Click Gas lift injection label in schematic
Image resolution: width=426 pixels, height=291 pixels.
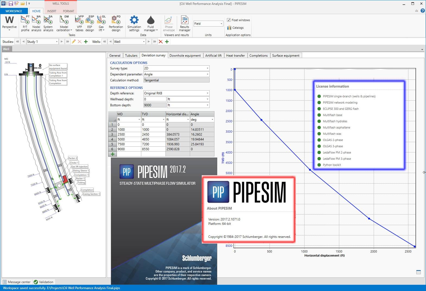[79, 167]
